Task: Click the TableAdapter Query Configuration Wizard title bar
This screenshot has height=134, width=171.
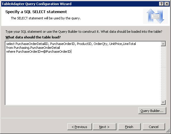Action: pos(80,4)
